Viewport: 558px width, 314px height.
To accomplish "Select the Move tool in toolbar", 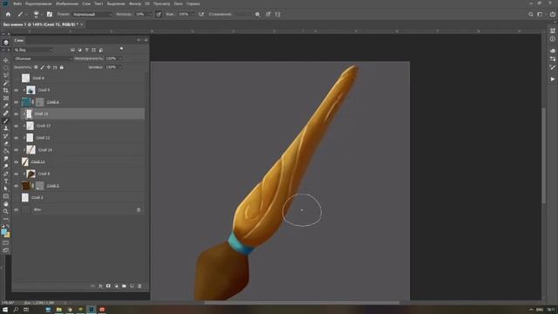I will point(6,60).
